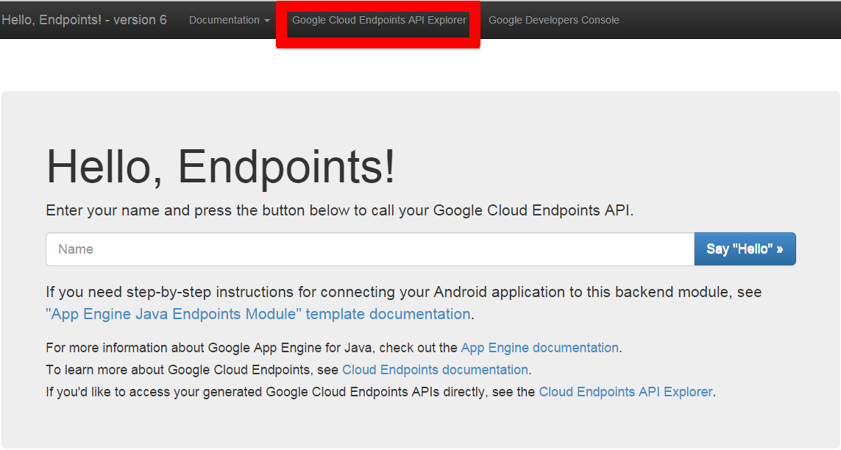
Task: Open Google Cloud Endpoints API Explorer in navbar
Action: [x=379, y=20]
